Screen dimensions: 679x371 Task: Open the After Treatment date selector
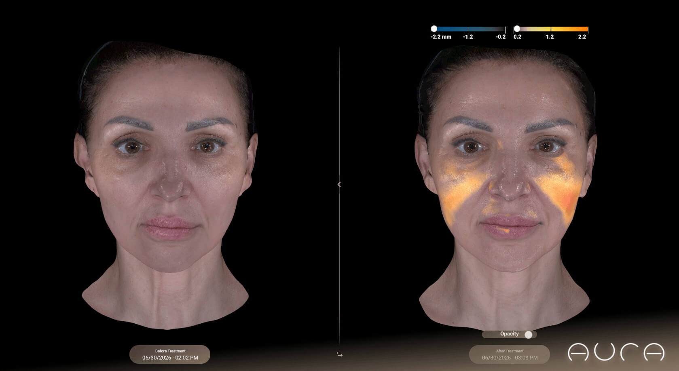coord(510,354)
